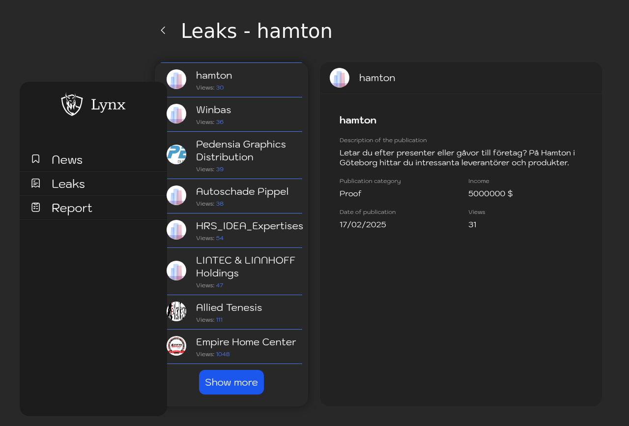
Task: Click Autoschade Pippel view count '38'
Action: tap(220, 204)
